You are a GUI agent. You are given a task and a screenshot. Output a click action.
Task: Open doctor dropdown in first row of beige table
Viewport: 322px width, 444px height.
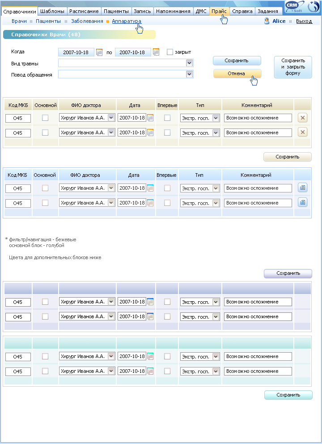coord(111,118)
